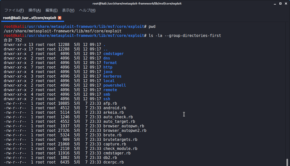Close the terminal tab with red X

tap(60, 18)
